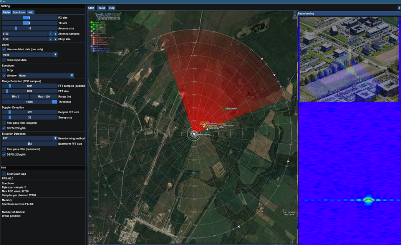This screenshot has height=245, width=401.
Task: Switch to the Spectrum tab
Action: coord(18,12)
